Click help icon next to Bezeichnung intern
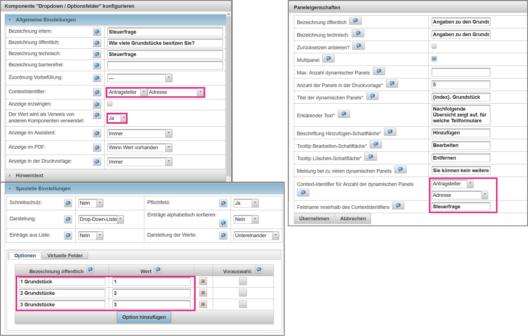The width and height of the screenshot is (528, 336). [97, 32]
